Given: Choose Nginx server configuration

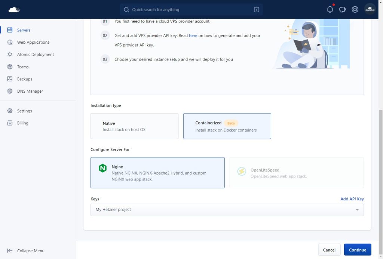Looking at the screenshot, I should point(157,173).
